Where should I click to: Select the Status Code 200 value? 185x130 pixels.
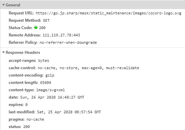coord(42,28)
